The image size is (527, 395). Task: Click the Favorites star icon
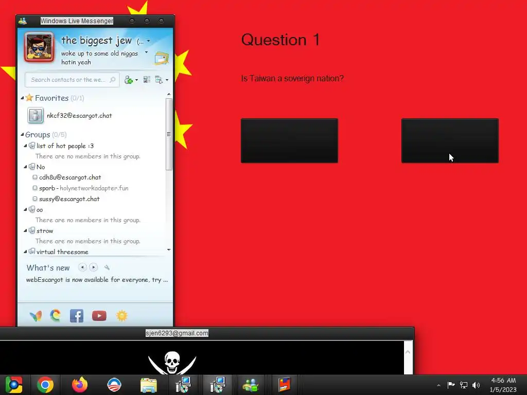coord(29,98)
